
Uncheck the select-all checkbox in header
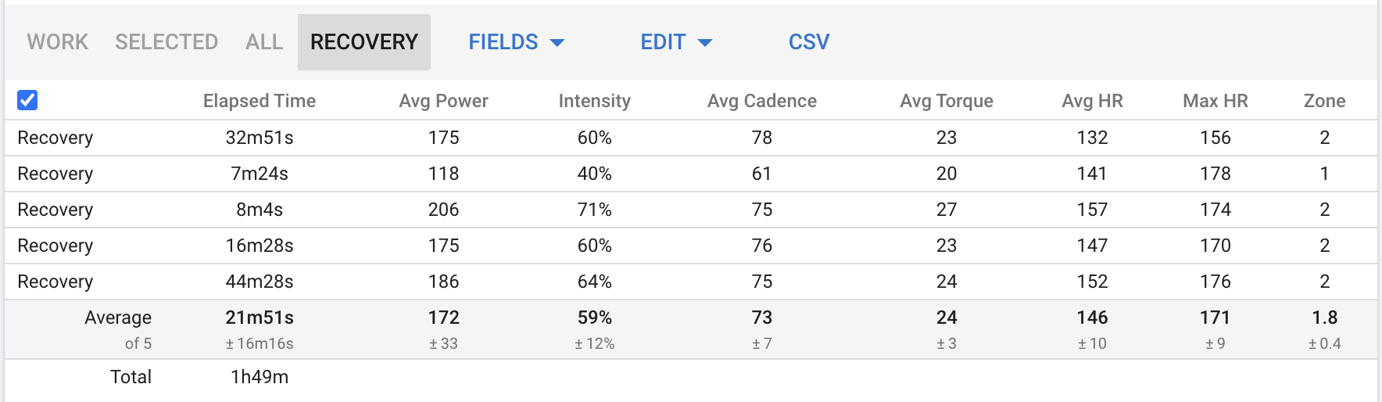[x=27, y=100]
